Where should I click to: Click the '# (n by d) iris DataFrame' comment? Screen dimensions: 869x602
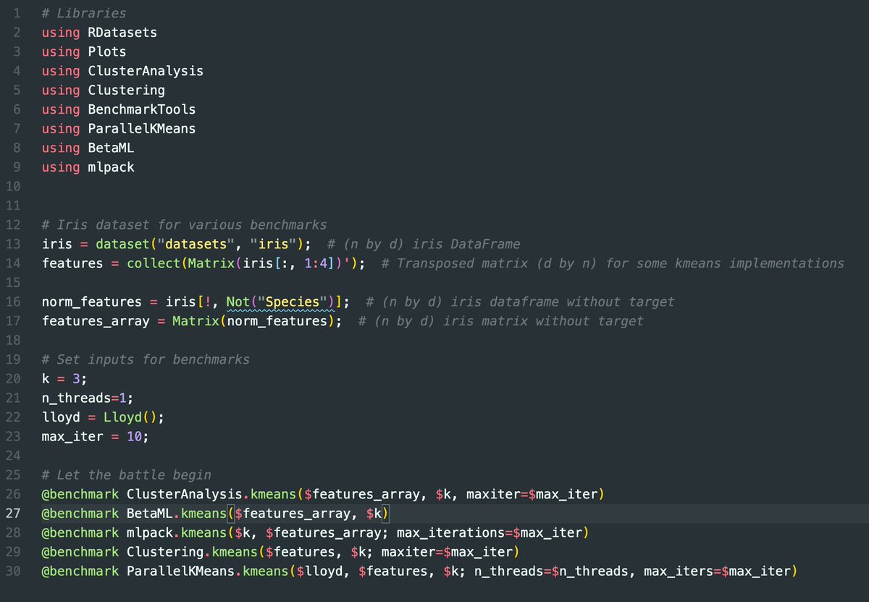point(424,244)
